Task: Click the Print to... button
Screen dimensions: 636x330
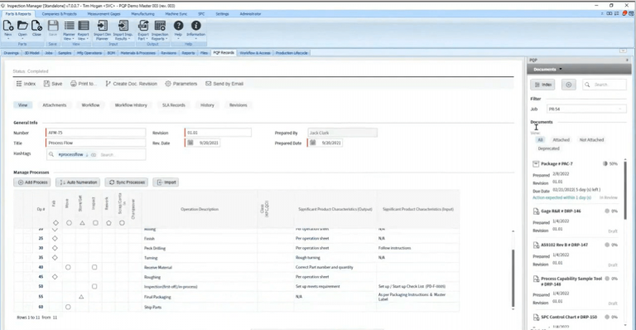Action: point(84,84)
